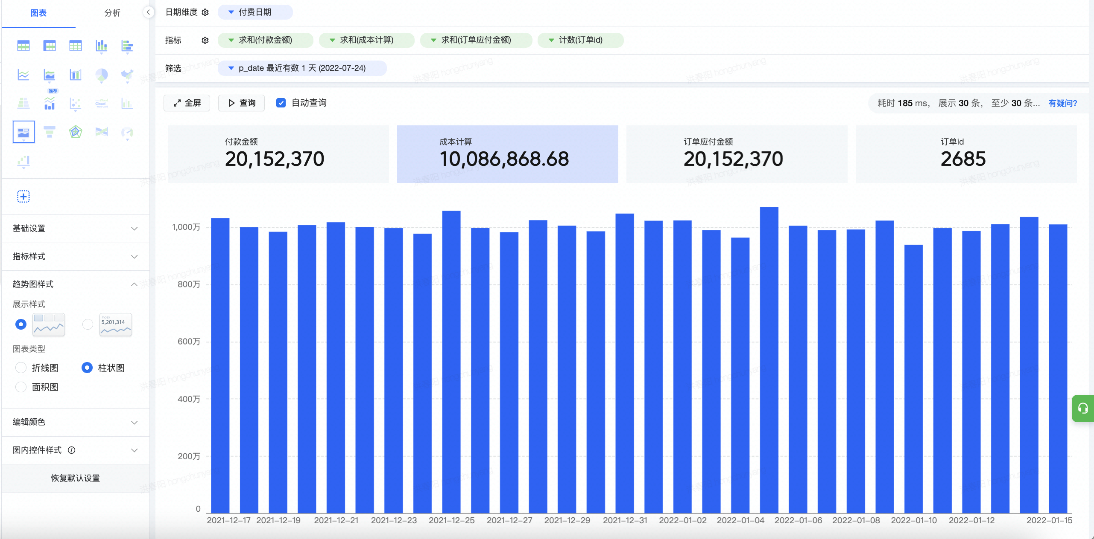This screenshot has height=539, width=1094.
Task: Choose the radar chart icon
Action: 76,132
